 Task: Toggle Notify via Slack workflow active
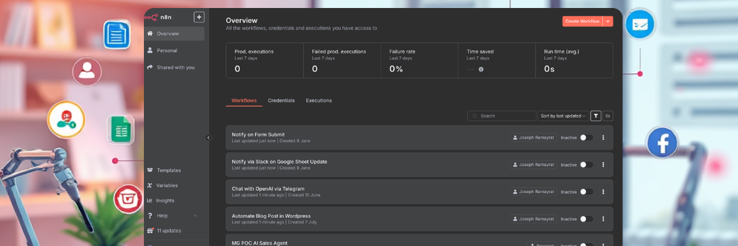tap(587, 165)
